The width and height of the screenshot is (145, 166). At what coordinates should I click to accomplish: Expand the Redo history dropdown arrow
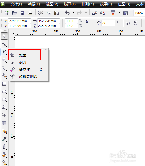[86, 13]
